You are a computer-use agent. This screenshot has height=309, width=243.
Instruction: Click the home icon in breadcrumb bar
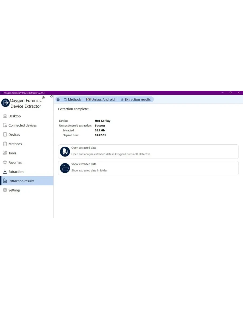[x=58, y=100]
